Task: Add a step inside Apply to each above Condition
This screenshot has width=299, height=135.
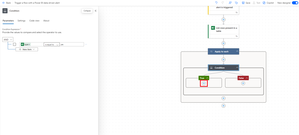Action: coord(223,59)
